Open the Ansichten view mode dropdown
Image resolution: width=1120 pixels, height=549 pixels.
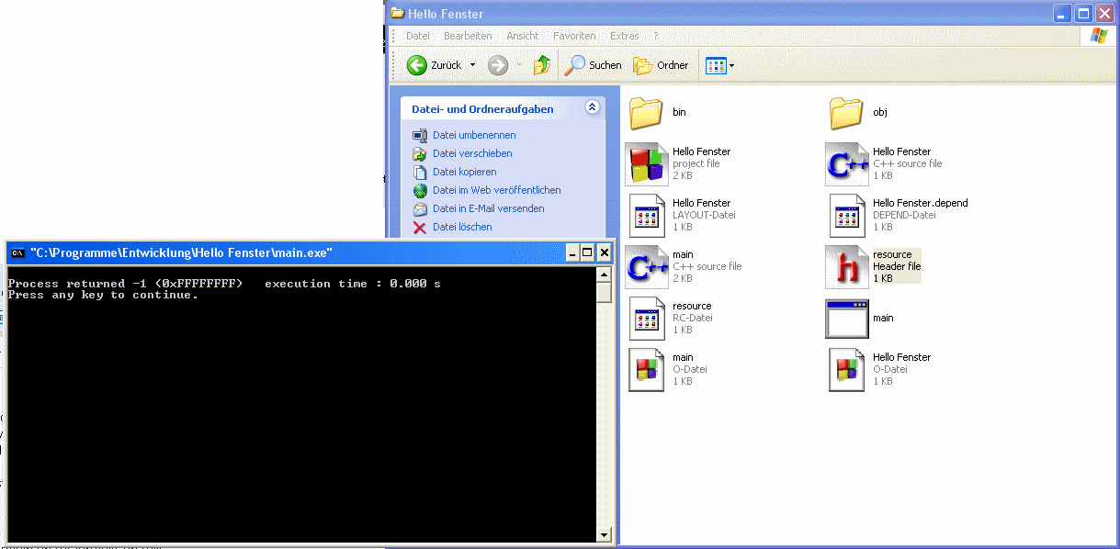719,65
